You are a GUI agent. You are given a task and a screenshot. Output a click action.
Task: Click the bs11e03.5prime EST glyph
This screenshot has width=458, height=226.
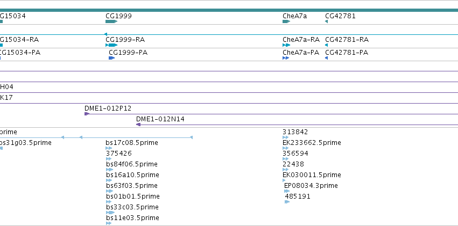click(x=109, y=223)
